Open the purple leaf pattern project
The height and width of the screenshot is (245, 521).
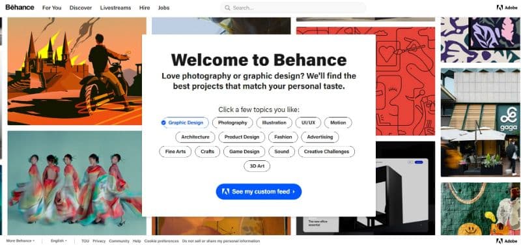pyautogui.click(x=481, y=40)
